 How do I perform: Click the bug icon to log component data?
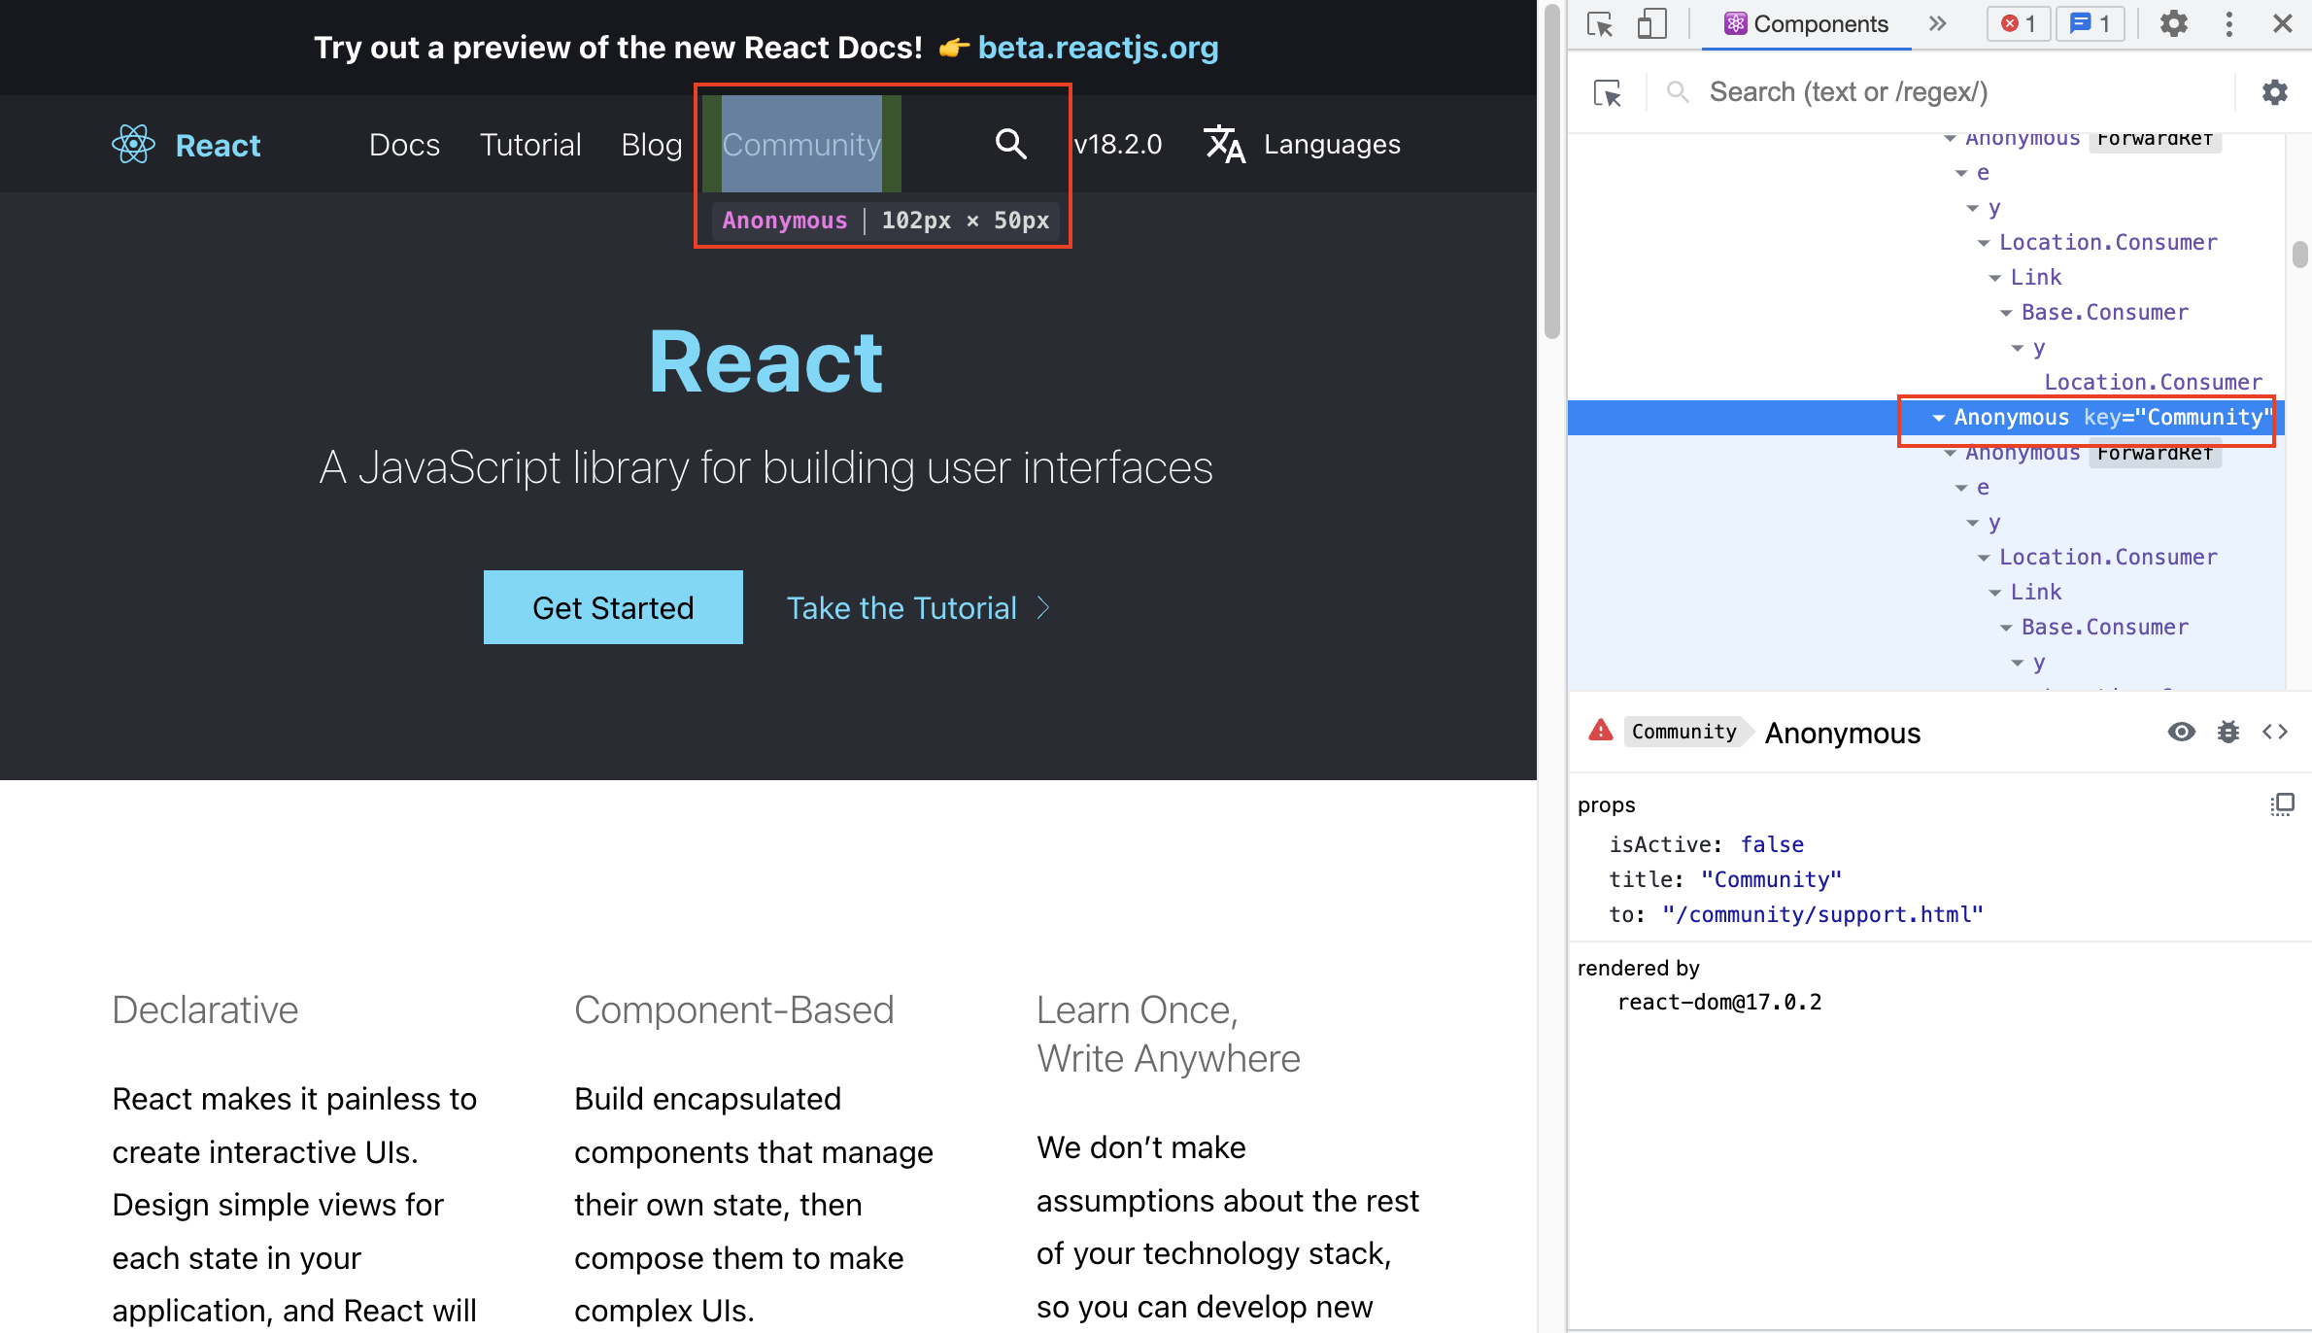click(2228, 732)
